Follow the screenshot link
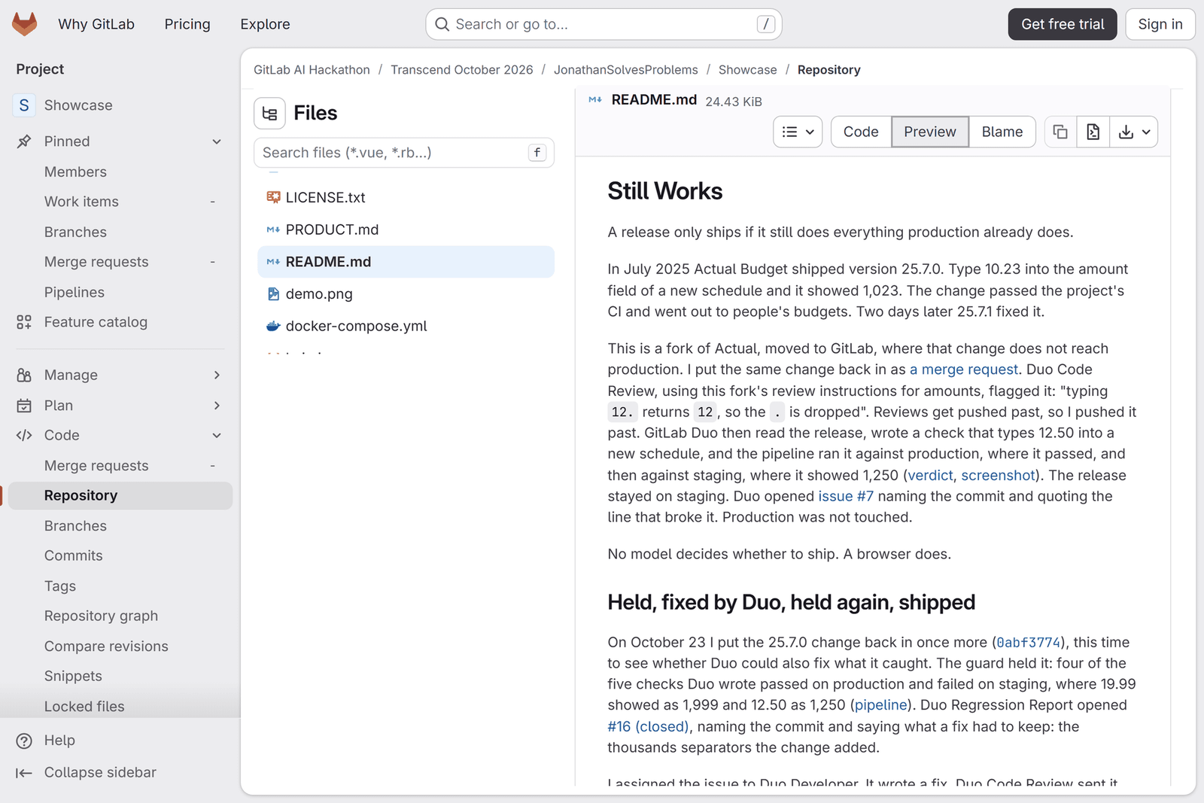Viewport: 1204px width, 803px height. click(x=998, y=476)
